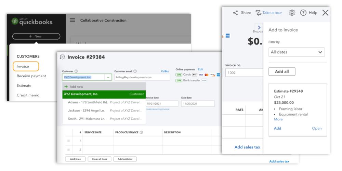Open settings via the gear icon

[292, 13]
